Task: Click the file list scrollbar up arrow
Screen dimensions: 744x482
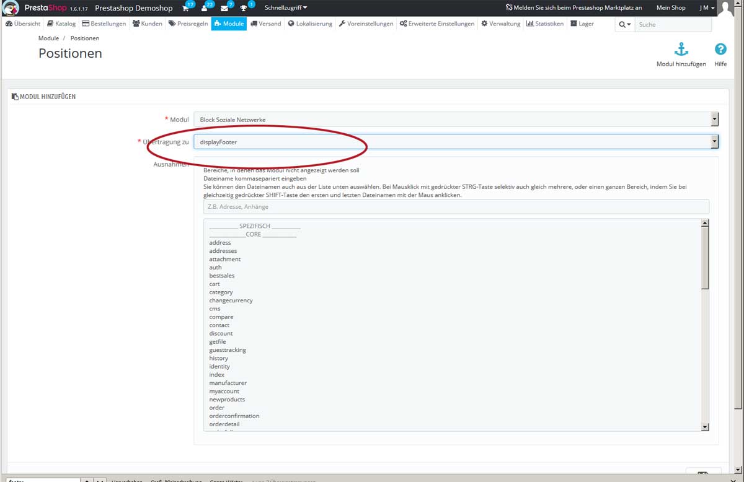Action: (705, 223)
